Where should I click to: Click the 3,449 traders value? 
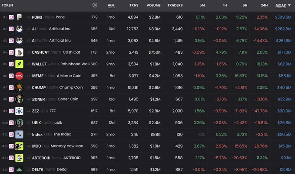point(177,29)
